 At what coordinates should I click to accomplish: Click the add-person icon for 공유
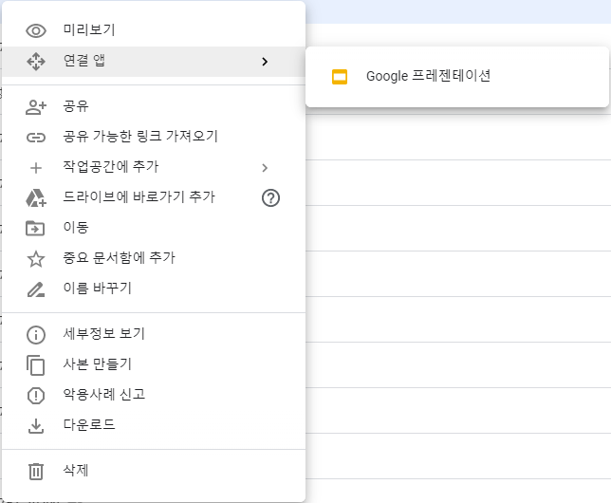tap(36, 106)
